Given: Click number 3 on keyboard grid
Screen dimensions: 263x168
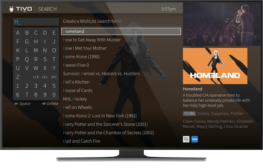Looking at the screenshot, I should pos(36,86).
